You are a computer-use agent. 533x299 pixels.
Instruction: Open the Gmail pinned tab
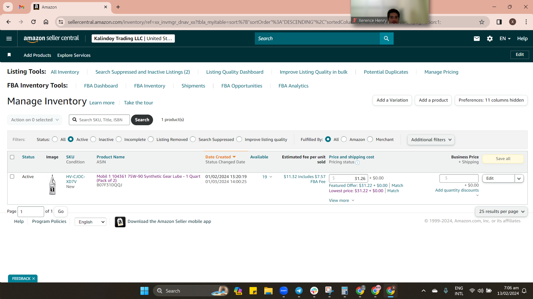point(22,7)
